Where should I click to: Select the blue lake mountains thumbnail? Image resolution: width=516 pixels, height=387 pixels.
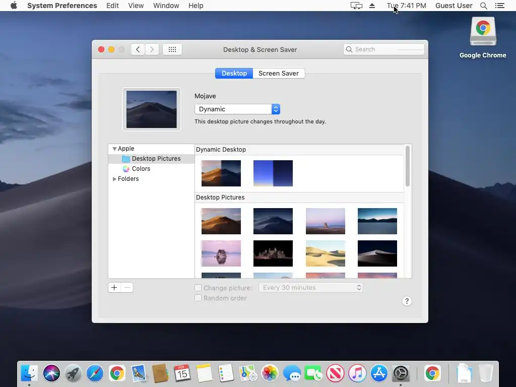pyautogui.click(x=377, y=221)
